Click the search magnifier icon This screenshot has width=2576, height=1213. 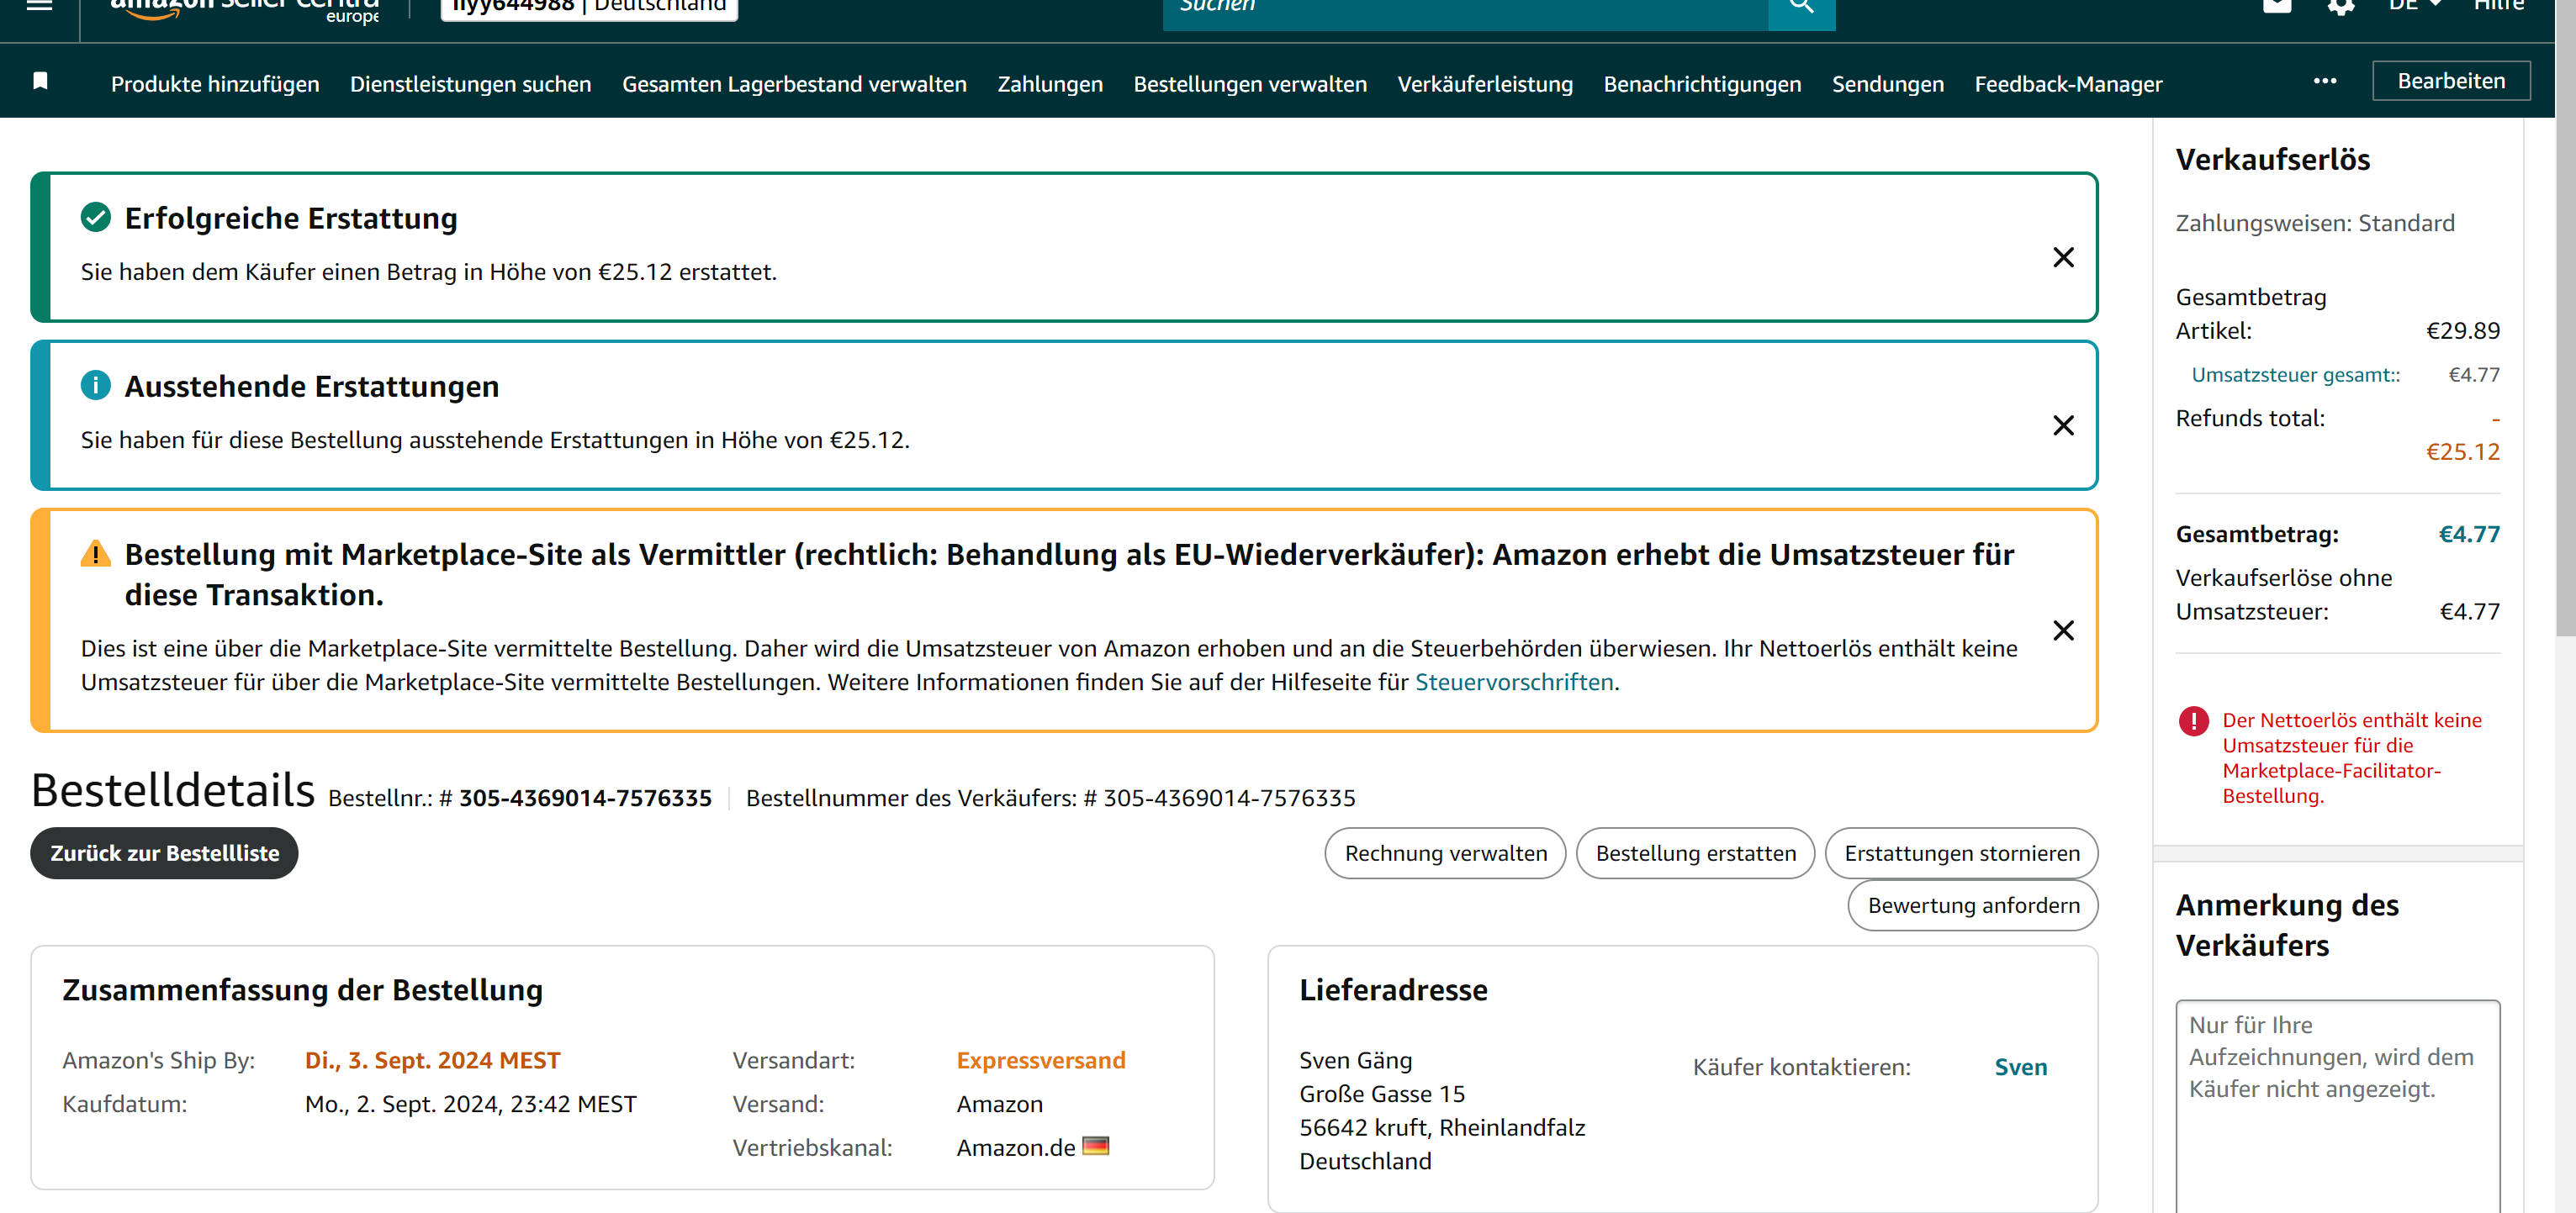pyautogui.click(x=1801, y=8)
